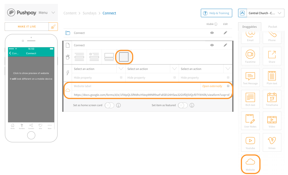The height and width of the screenshot is (175, 288).
Task: Choose the Timeframe draggable component
Action: click(x=272, y=99)
